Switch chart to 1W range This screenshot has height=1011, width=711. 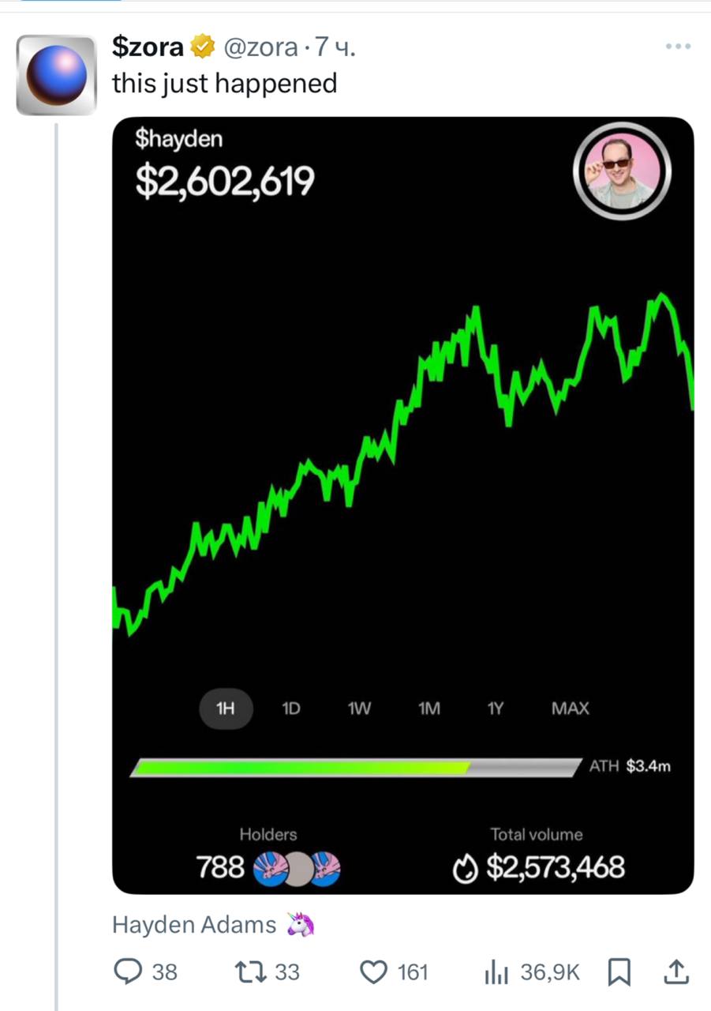[x=358, y=708]
